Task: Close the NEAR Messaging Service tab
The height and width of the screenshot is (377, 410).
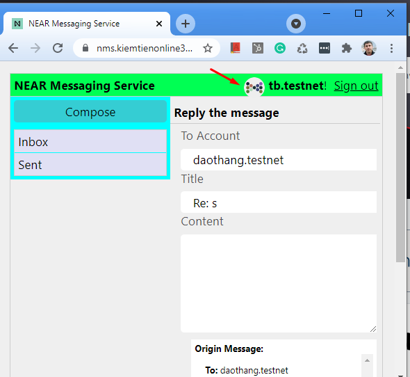Action: [x=159, y=24]
